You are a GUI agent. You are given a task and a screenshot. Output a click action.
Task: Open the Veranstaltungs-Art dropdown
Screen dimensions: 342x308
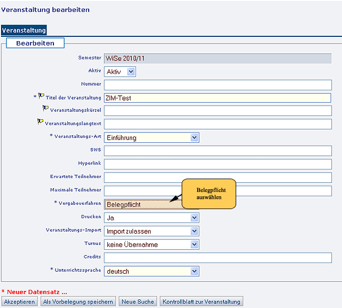click(x=152, y=138)
